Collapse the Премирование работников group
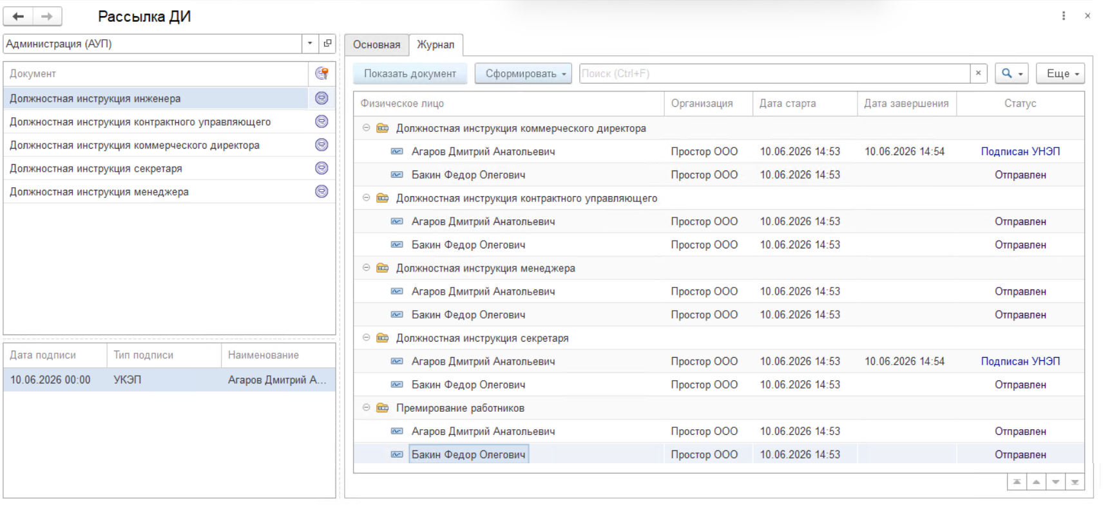This screenshot has height=516, width=1103. click(x=366, y=408)
